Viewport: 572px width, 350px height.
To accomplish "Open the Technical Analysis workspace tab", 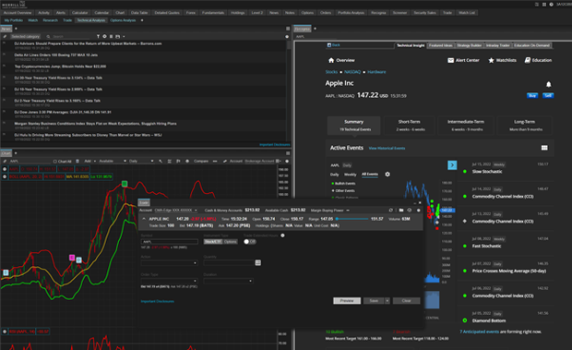I will [x=90, y=20].
